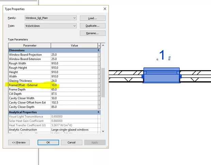Click the flip facing arrows beside the window
Viewport: 211px width, 165px height.
pos(169,58)
